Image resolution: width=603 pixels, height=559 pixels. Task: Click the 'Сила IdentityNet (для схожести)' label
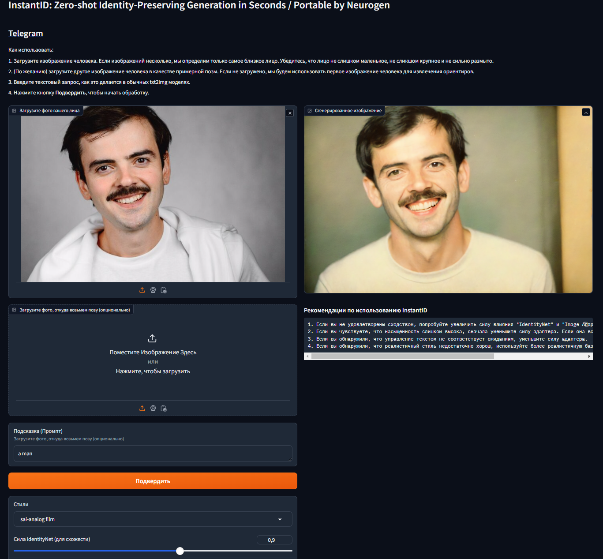pos(52,539)
